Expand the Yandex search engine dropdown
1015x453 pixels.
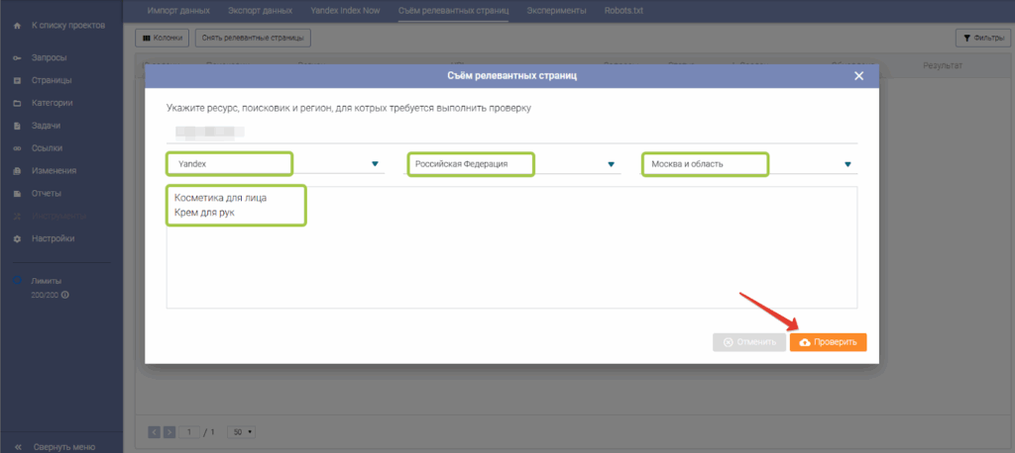(375, 164)
